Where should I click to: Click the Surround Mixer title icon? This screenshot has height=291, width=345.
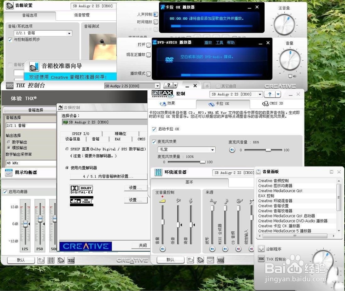(158, 172)
